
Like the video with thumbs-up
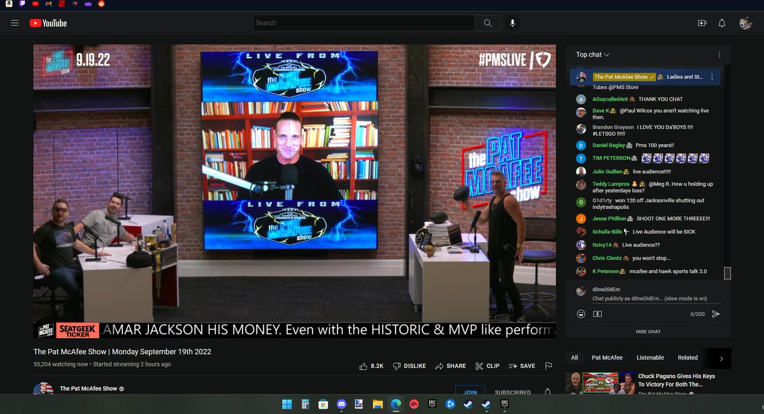pos(371,366)
